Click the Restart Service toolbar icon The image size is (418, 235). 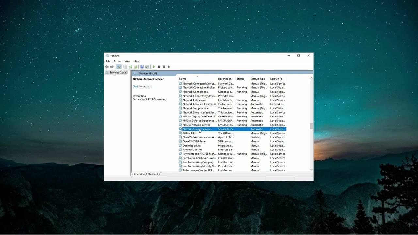[169, 67]
